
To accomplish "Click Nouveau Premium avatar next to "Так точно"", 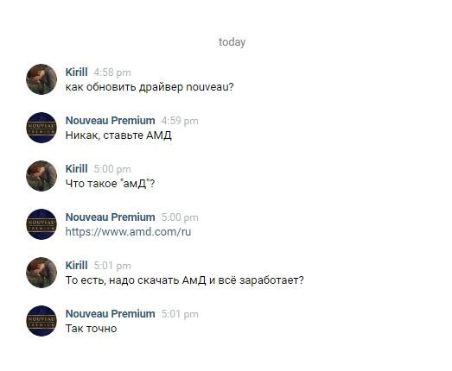I will 41,321.
